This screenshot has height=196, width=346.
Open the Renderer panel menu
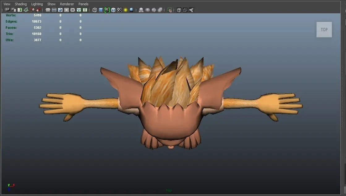(x=67, y=4)
